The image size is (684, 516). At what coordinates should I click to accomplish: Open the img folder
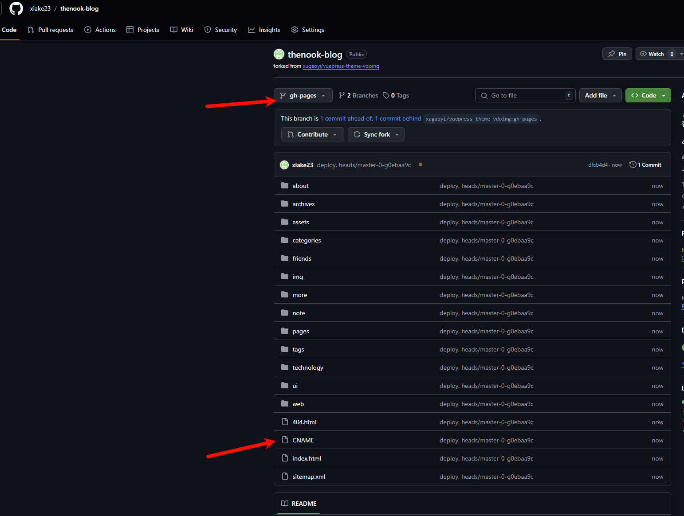(x=298, y=277)
